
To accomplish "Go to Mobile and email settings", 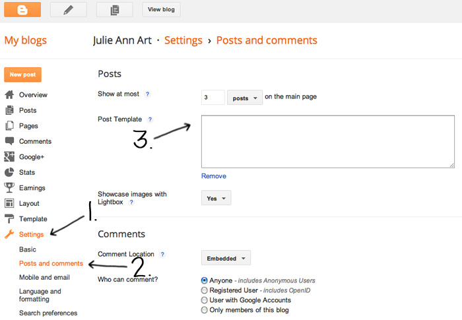I will click(x=44, y=277).
